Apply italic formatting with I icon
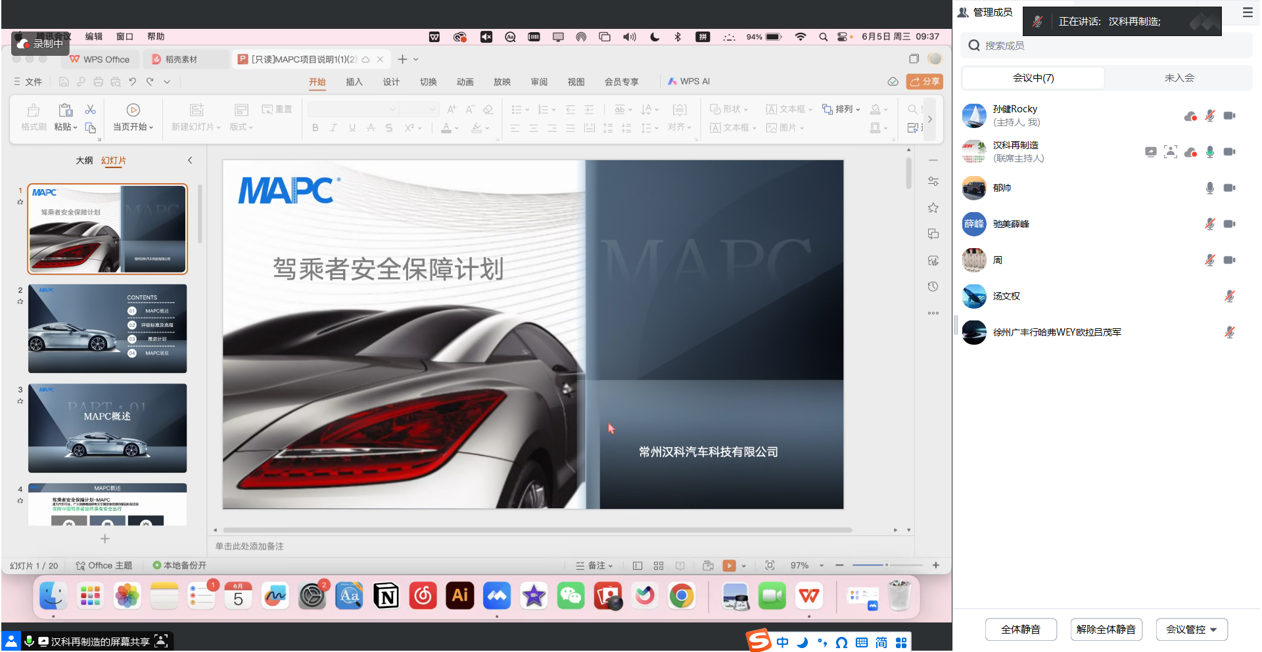This screenshot has height=652, width=1262. 334,128
